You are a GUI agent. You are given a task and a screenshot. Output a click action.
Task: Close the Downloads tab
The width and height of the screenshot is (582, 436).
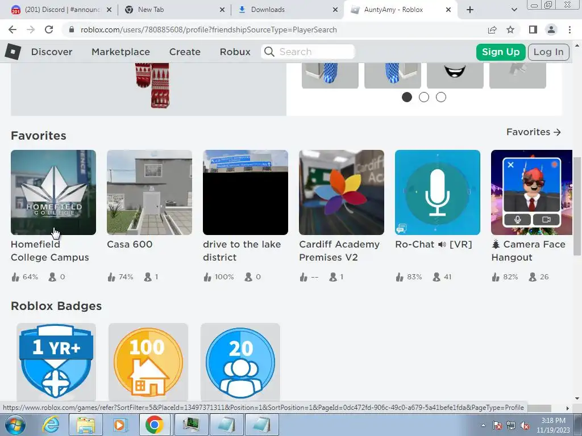(x=335, y=10)
